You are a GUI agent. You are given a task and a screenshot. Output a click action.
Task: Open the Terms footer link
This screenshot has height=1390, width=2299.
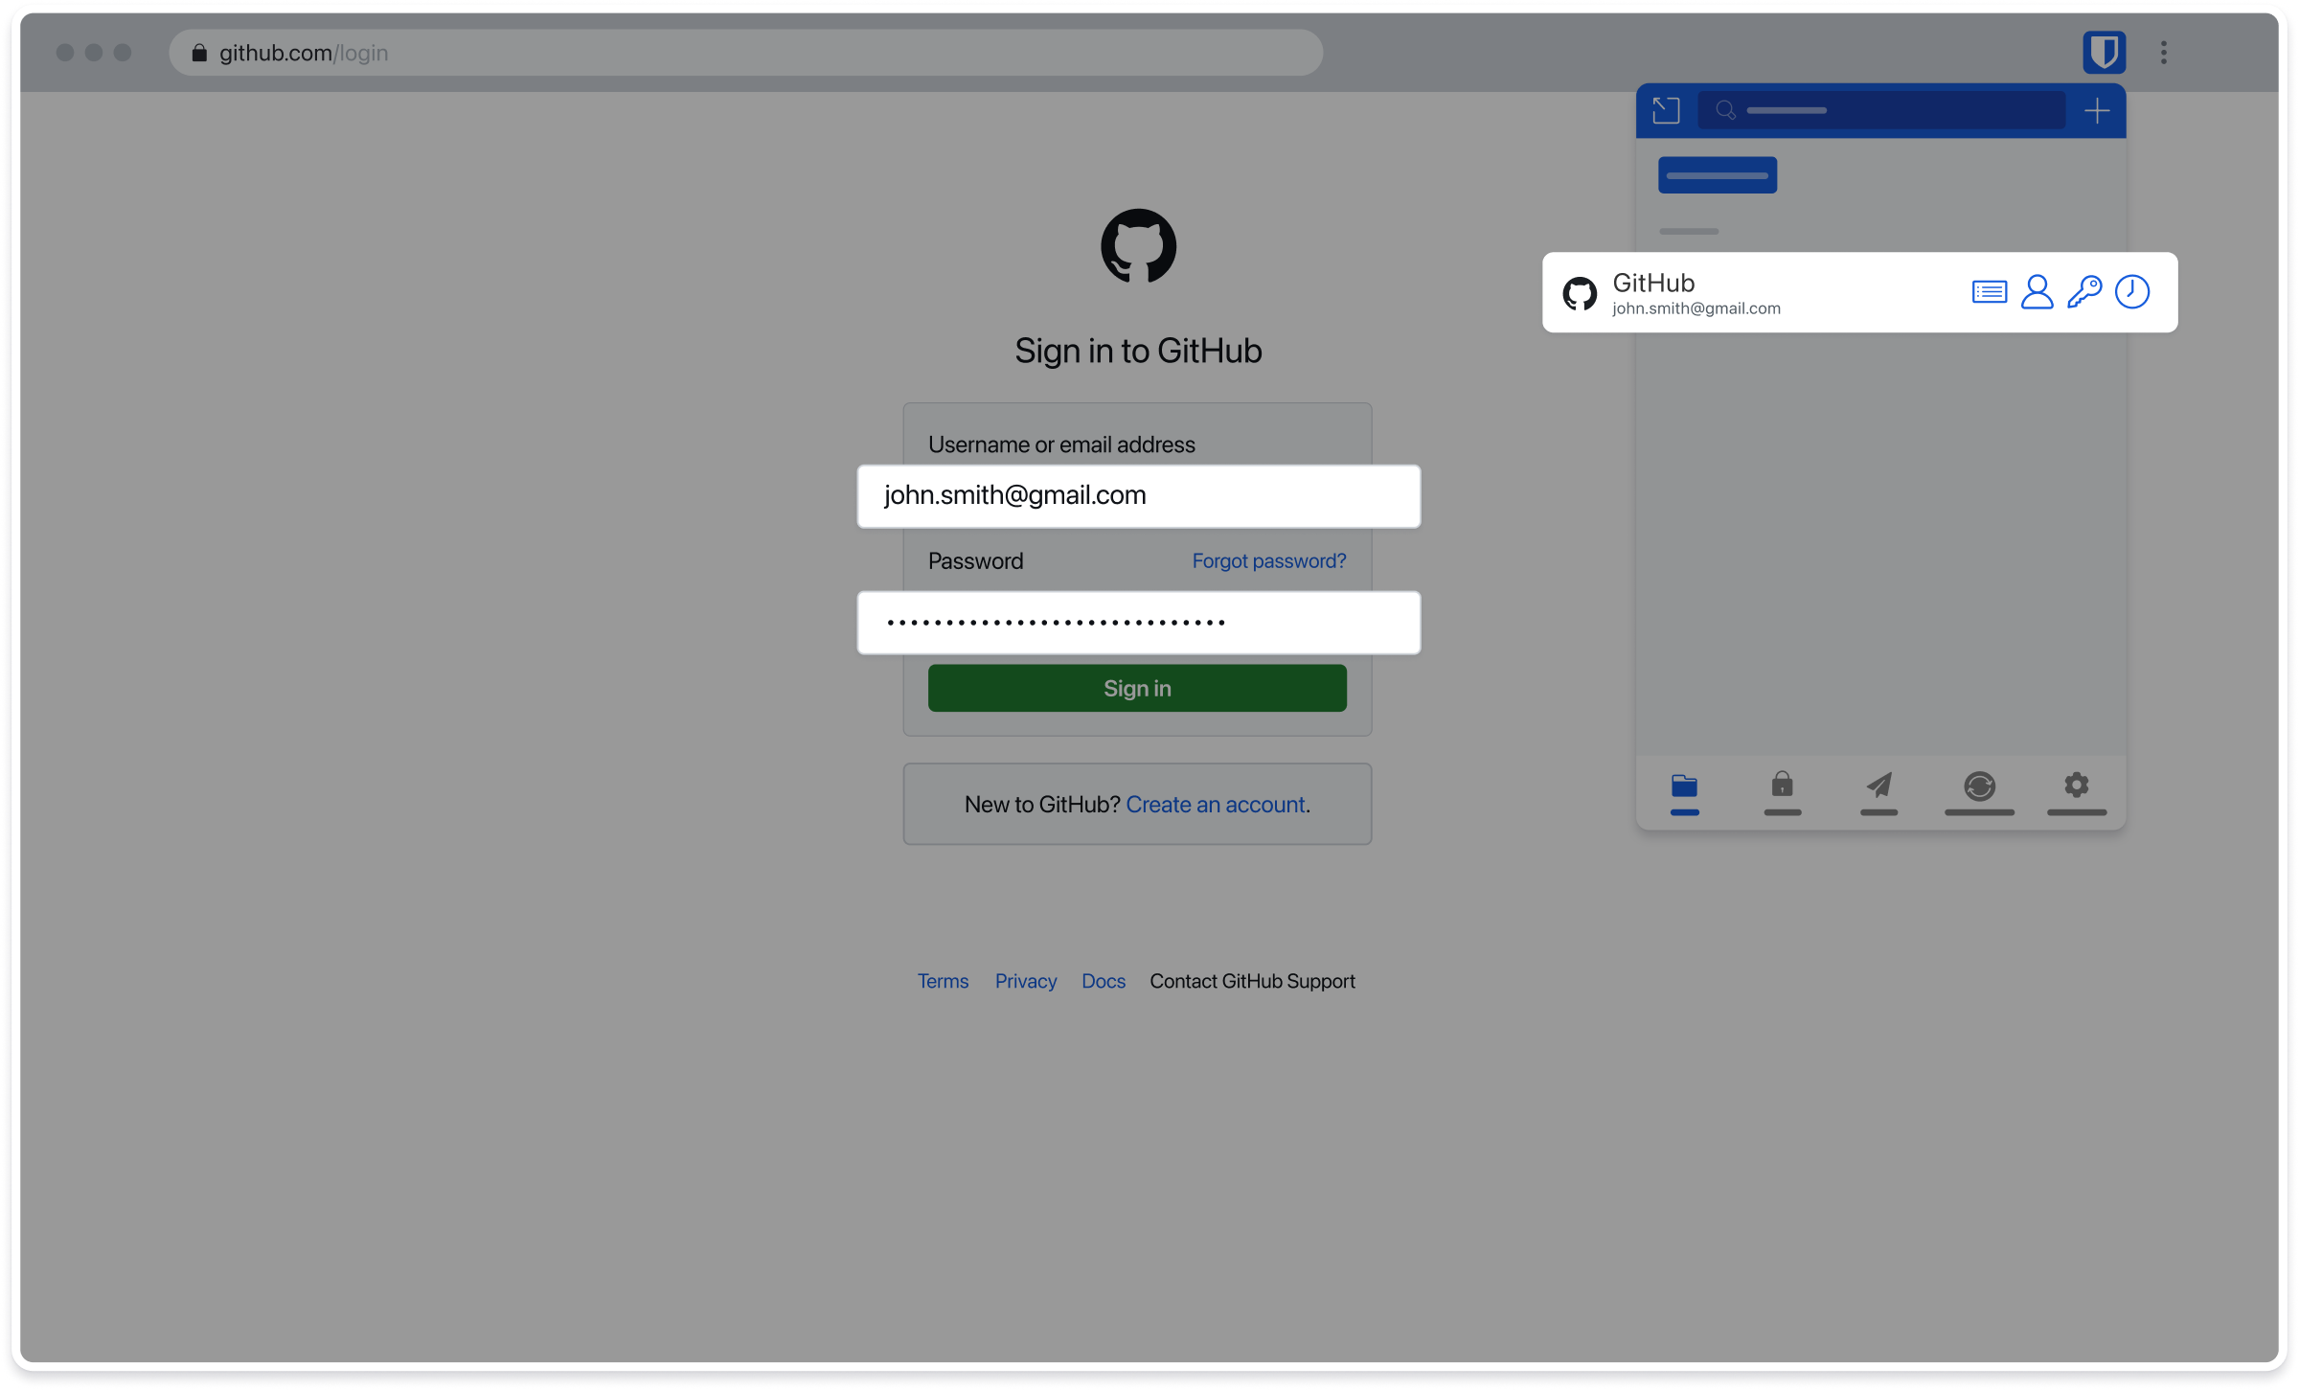pyautogui.click(x=943, y=981)
